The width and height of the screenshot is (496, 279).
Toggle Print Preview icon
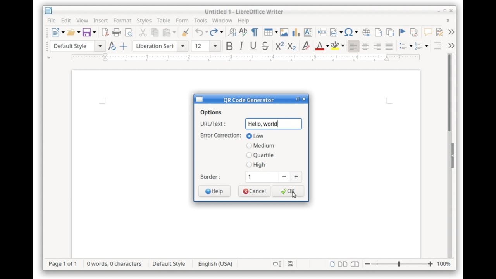pyautogui.click(x=129, y=32)
